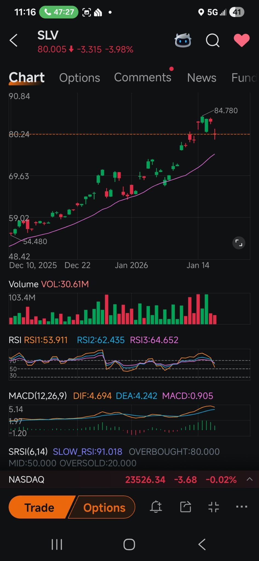Switch to the Comments tab
Screen dimensions: 259x561
pyautogui.click(x=143, y=78)
